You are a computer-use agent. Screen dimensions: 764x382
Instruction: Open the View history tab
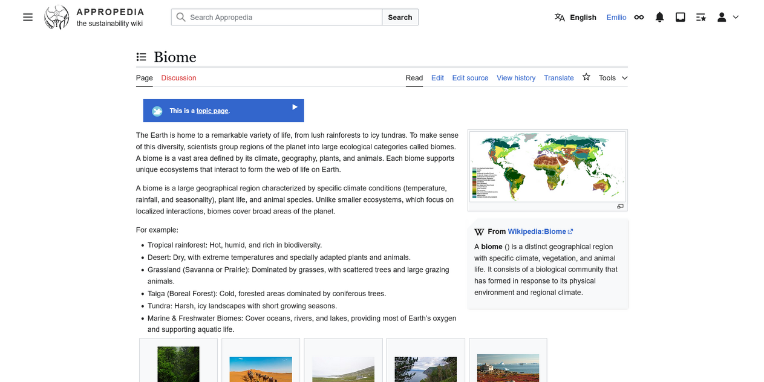click(516, 78)
